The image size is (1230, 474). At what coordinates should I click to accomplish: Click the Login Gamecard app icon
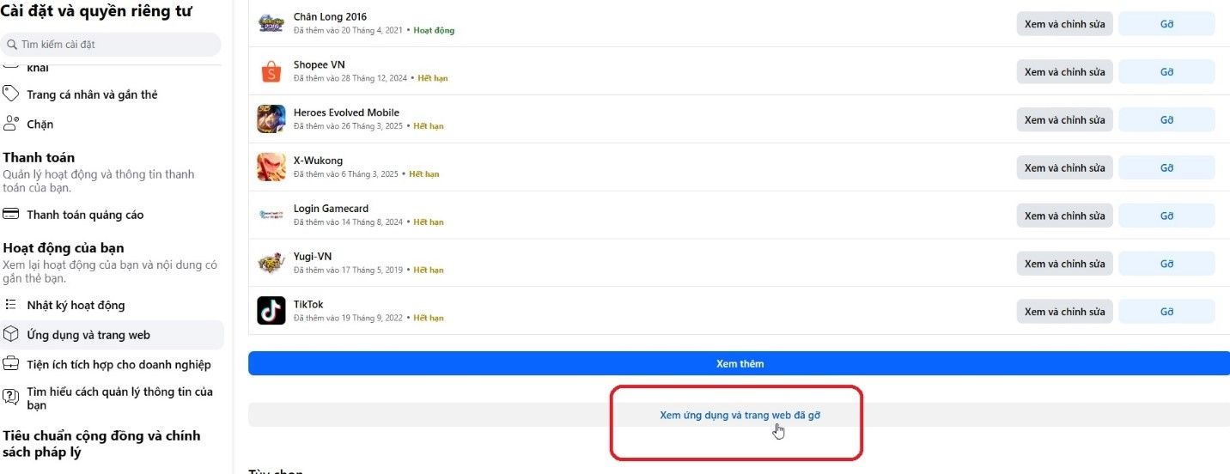271,215
